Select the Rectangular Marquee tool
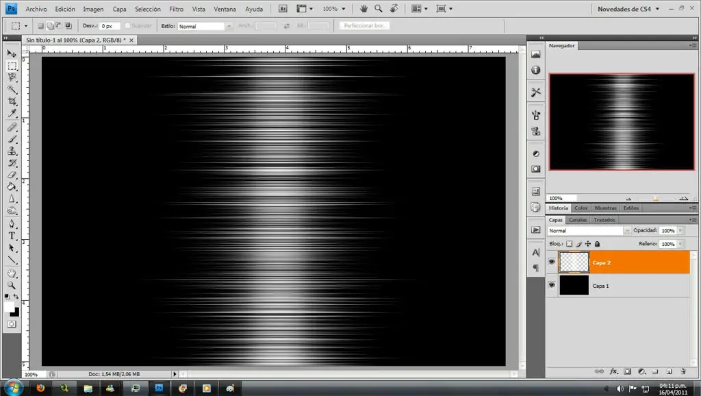 point(12,66)
